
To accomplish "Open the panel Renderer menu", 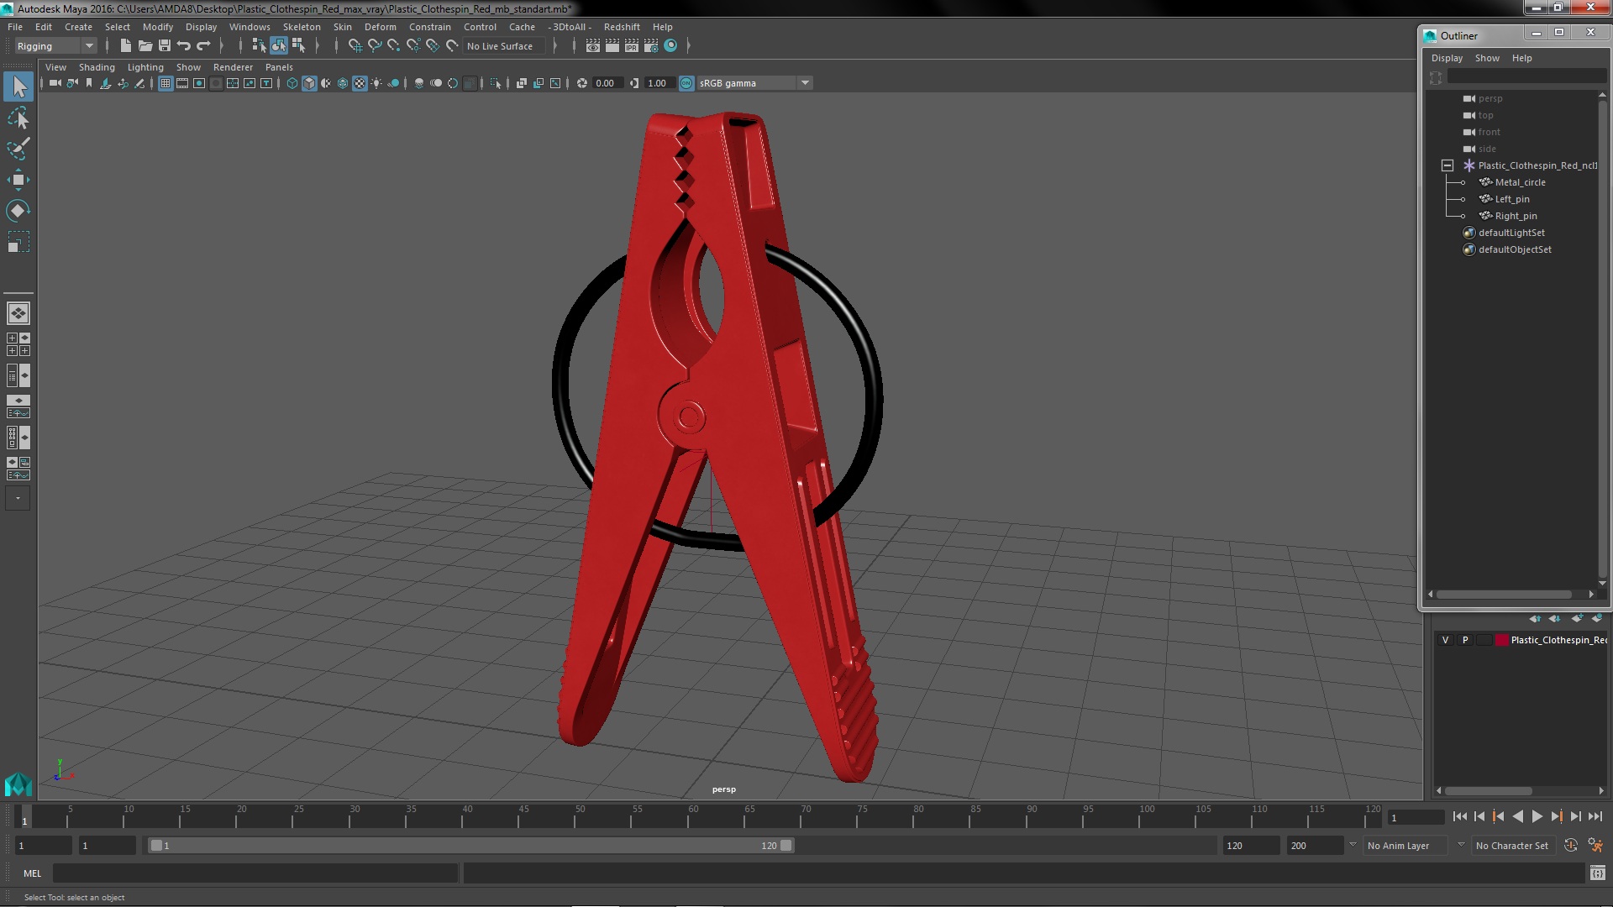I will [233, 67].
